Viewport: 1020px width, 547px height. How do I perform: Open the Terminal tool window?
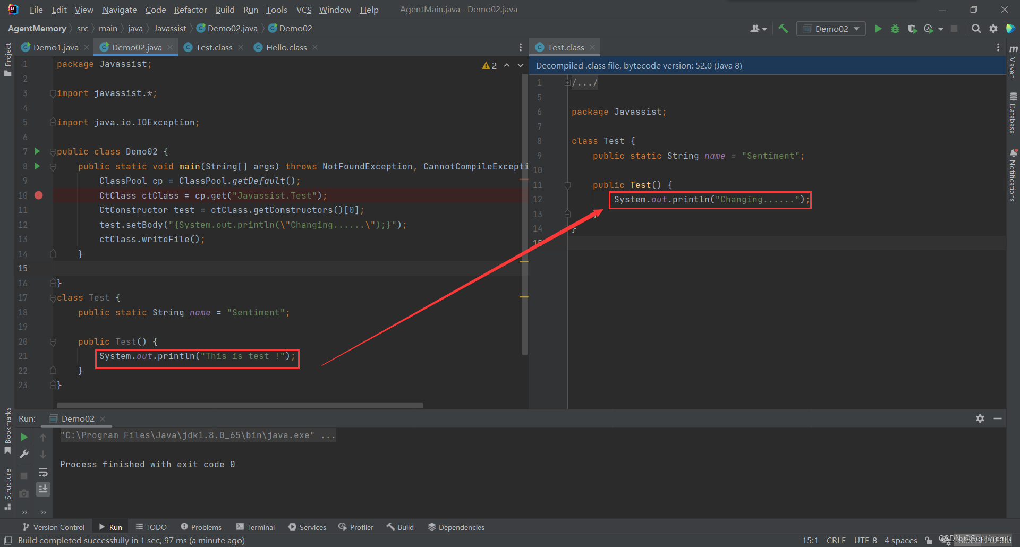coord(256,527)
